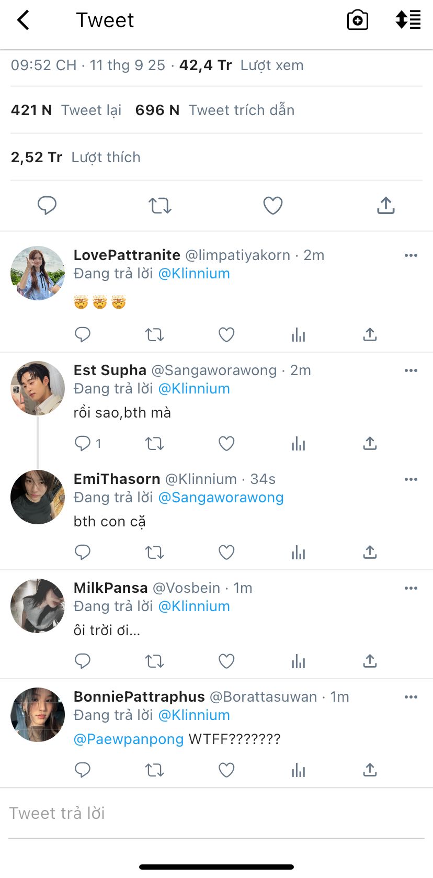
Task: Like the main tweet
Action: click(273, 205)
